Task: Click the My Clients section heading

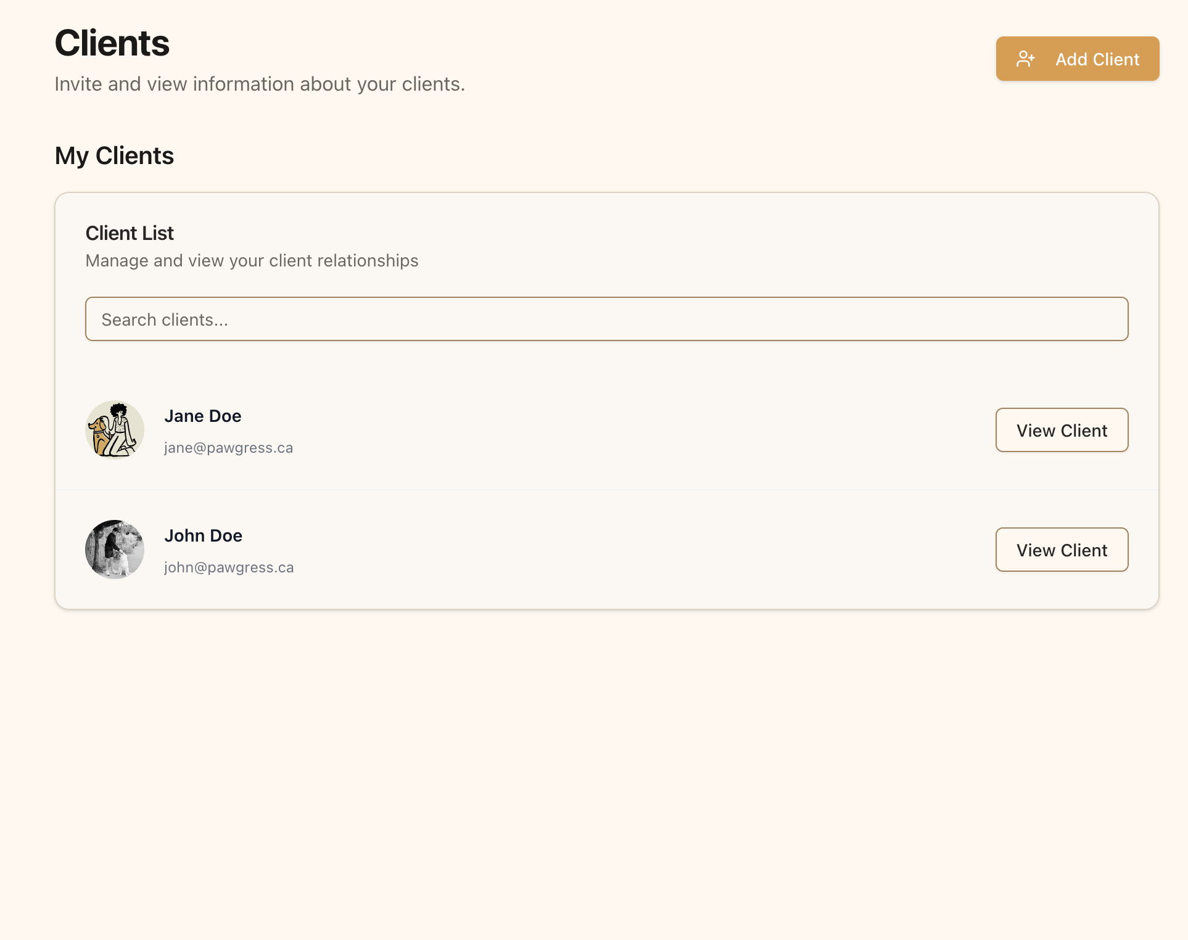Action: pyautogui.click(x=114, y=155)
